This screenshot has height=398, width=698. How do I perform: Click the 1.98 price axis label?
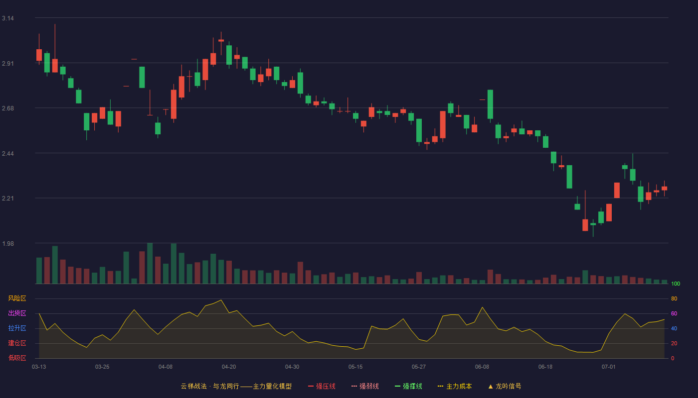(8, 244)
